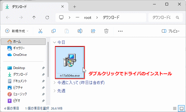Click the Cut scissors icon
Image resolution: width=186 pixels, height=112 pixels.
pos(40,31)
